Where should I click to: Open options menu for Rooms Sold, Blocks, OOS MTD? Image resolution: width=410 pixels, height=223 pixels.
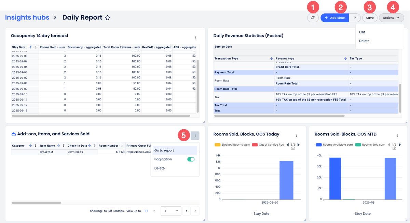tap(397, 136)
